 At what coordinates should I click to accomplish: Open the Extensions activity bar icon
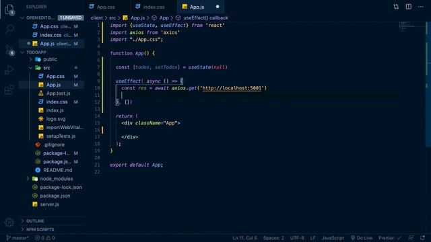pos(9,89)
